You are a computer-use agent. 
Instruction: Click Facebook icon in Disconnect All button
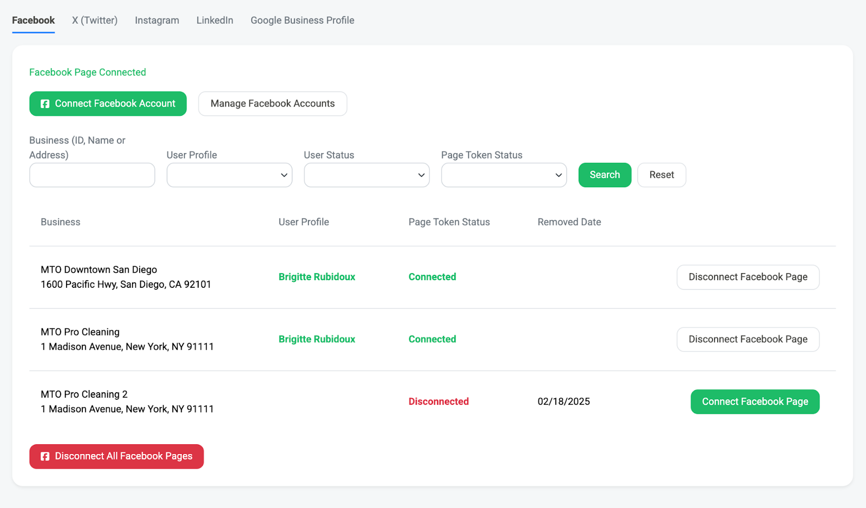point(45,457)
